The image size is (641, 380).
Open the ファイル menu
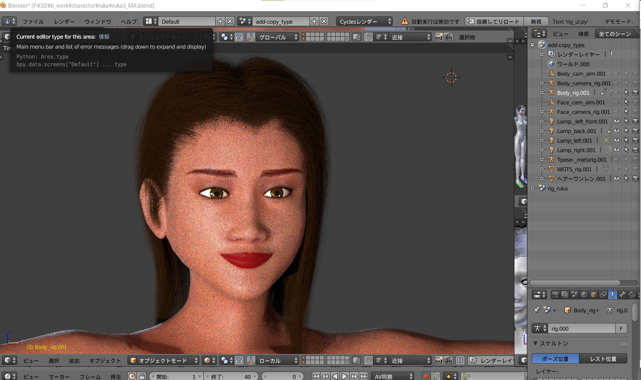point(33,22)
